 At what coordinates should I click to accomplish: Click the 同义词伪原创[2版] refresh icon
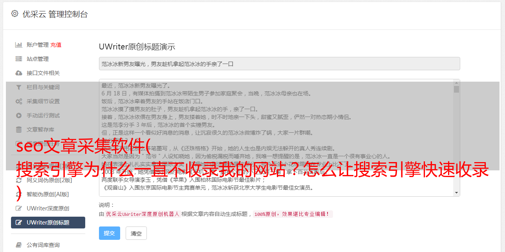click(18, 180)
